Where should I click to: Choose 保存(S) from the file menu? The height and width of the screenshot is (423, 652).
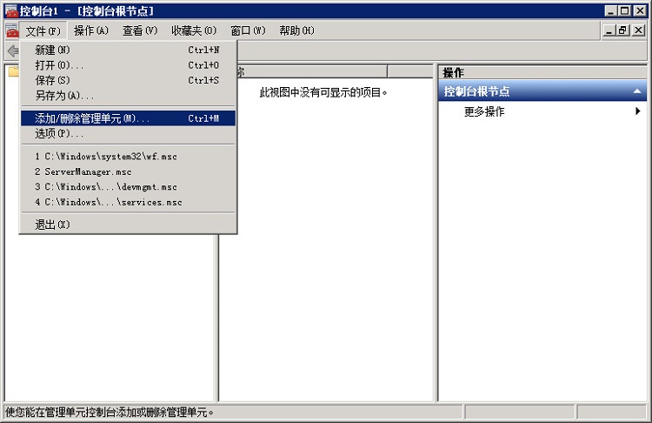point(128,80)
